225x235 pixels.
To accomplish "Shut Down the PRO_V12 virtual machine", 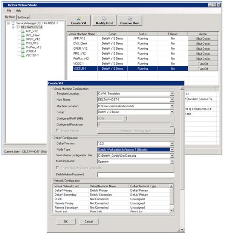I will click(203, 54).
